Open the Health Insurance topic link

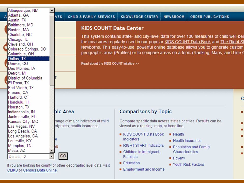coord(187,141)
